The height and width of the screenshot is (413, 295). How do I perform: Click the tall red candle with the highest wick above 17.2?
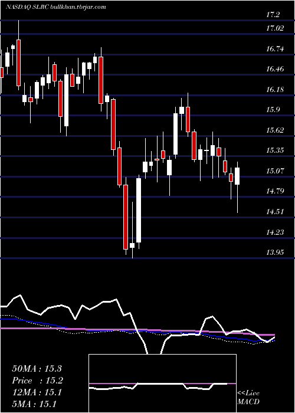pyautogui.click(x=18, y=55)
